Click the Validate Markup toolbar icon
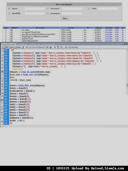Screen dimensions: 128x171 pos(66,47)
